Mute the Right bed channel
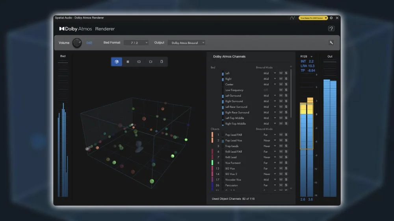Viewport: 394px width, 221px height. (x=281, y=79)
